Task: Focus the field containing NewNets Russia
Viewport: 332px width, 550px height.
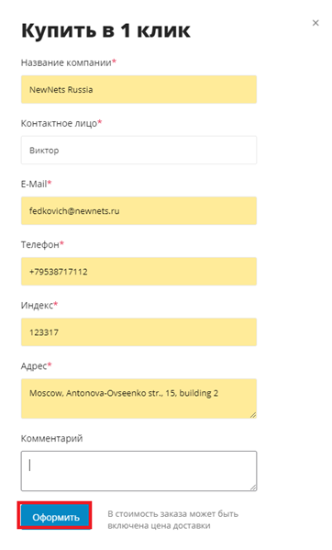Action: 138,89
